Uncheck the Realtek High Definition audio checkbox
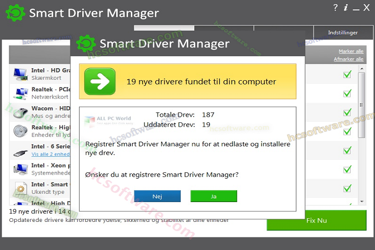Screen dimensions: 375x250 tap(347, 131)
